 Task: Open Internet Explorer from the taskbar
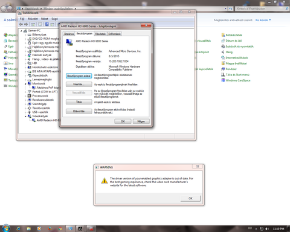point(19,228)
